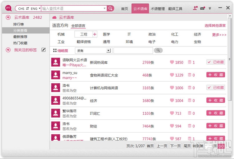Collect the 财经 glossary

pos(216,126)
